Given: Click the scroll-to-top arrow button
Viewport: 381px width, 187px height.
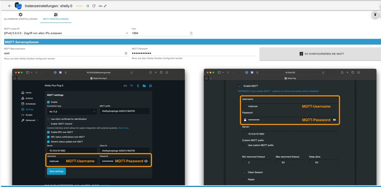Looking at the screenshot, I should pos(375,15).
